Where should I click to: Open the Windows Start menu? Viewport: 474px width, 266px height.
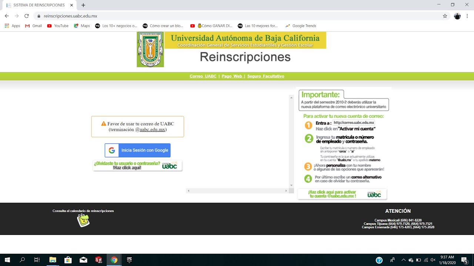[7, 260]
